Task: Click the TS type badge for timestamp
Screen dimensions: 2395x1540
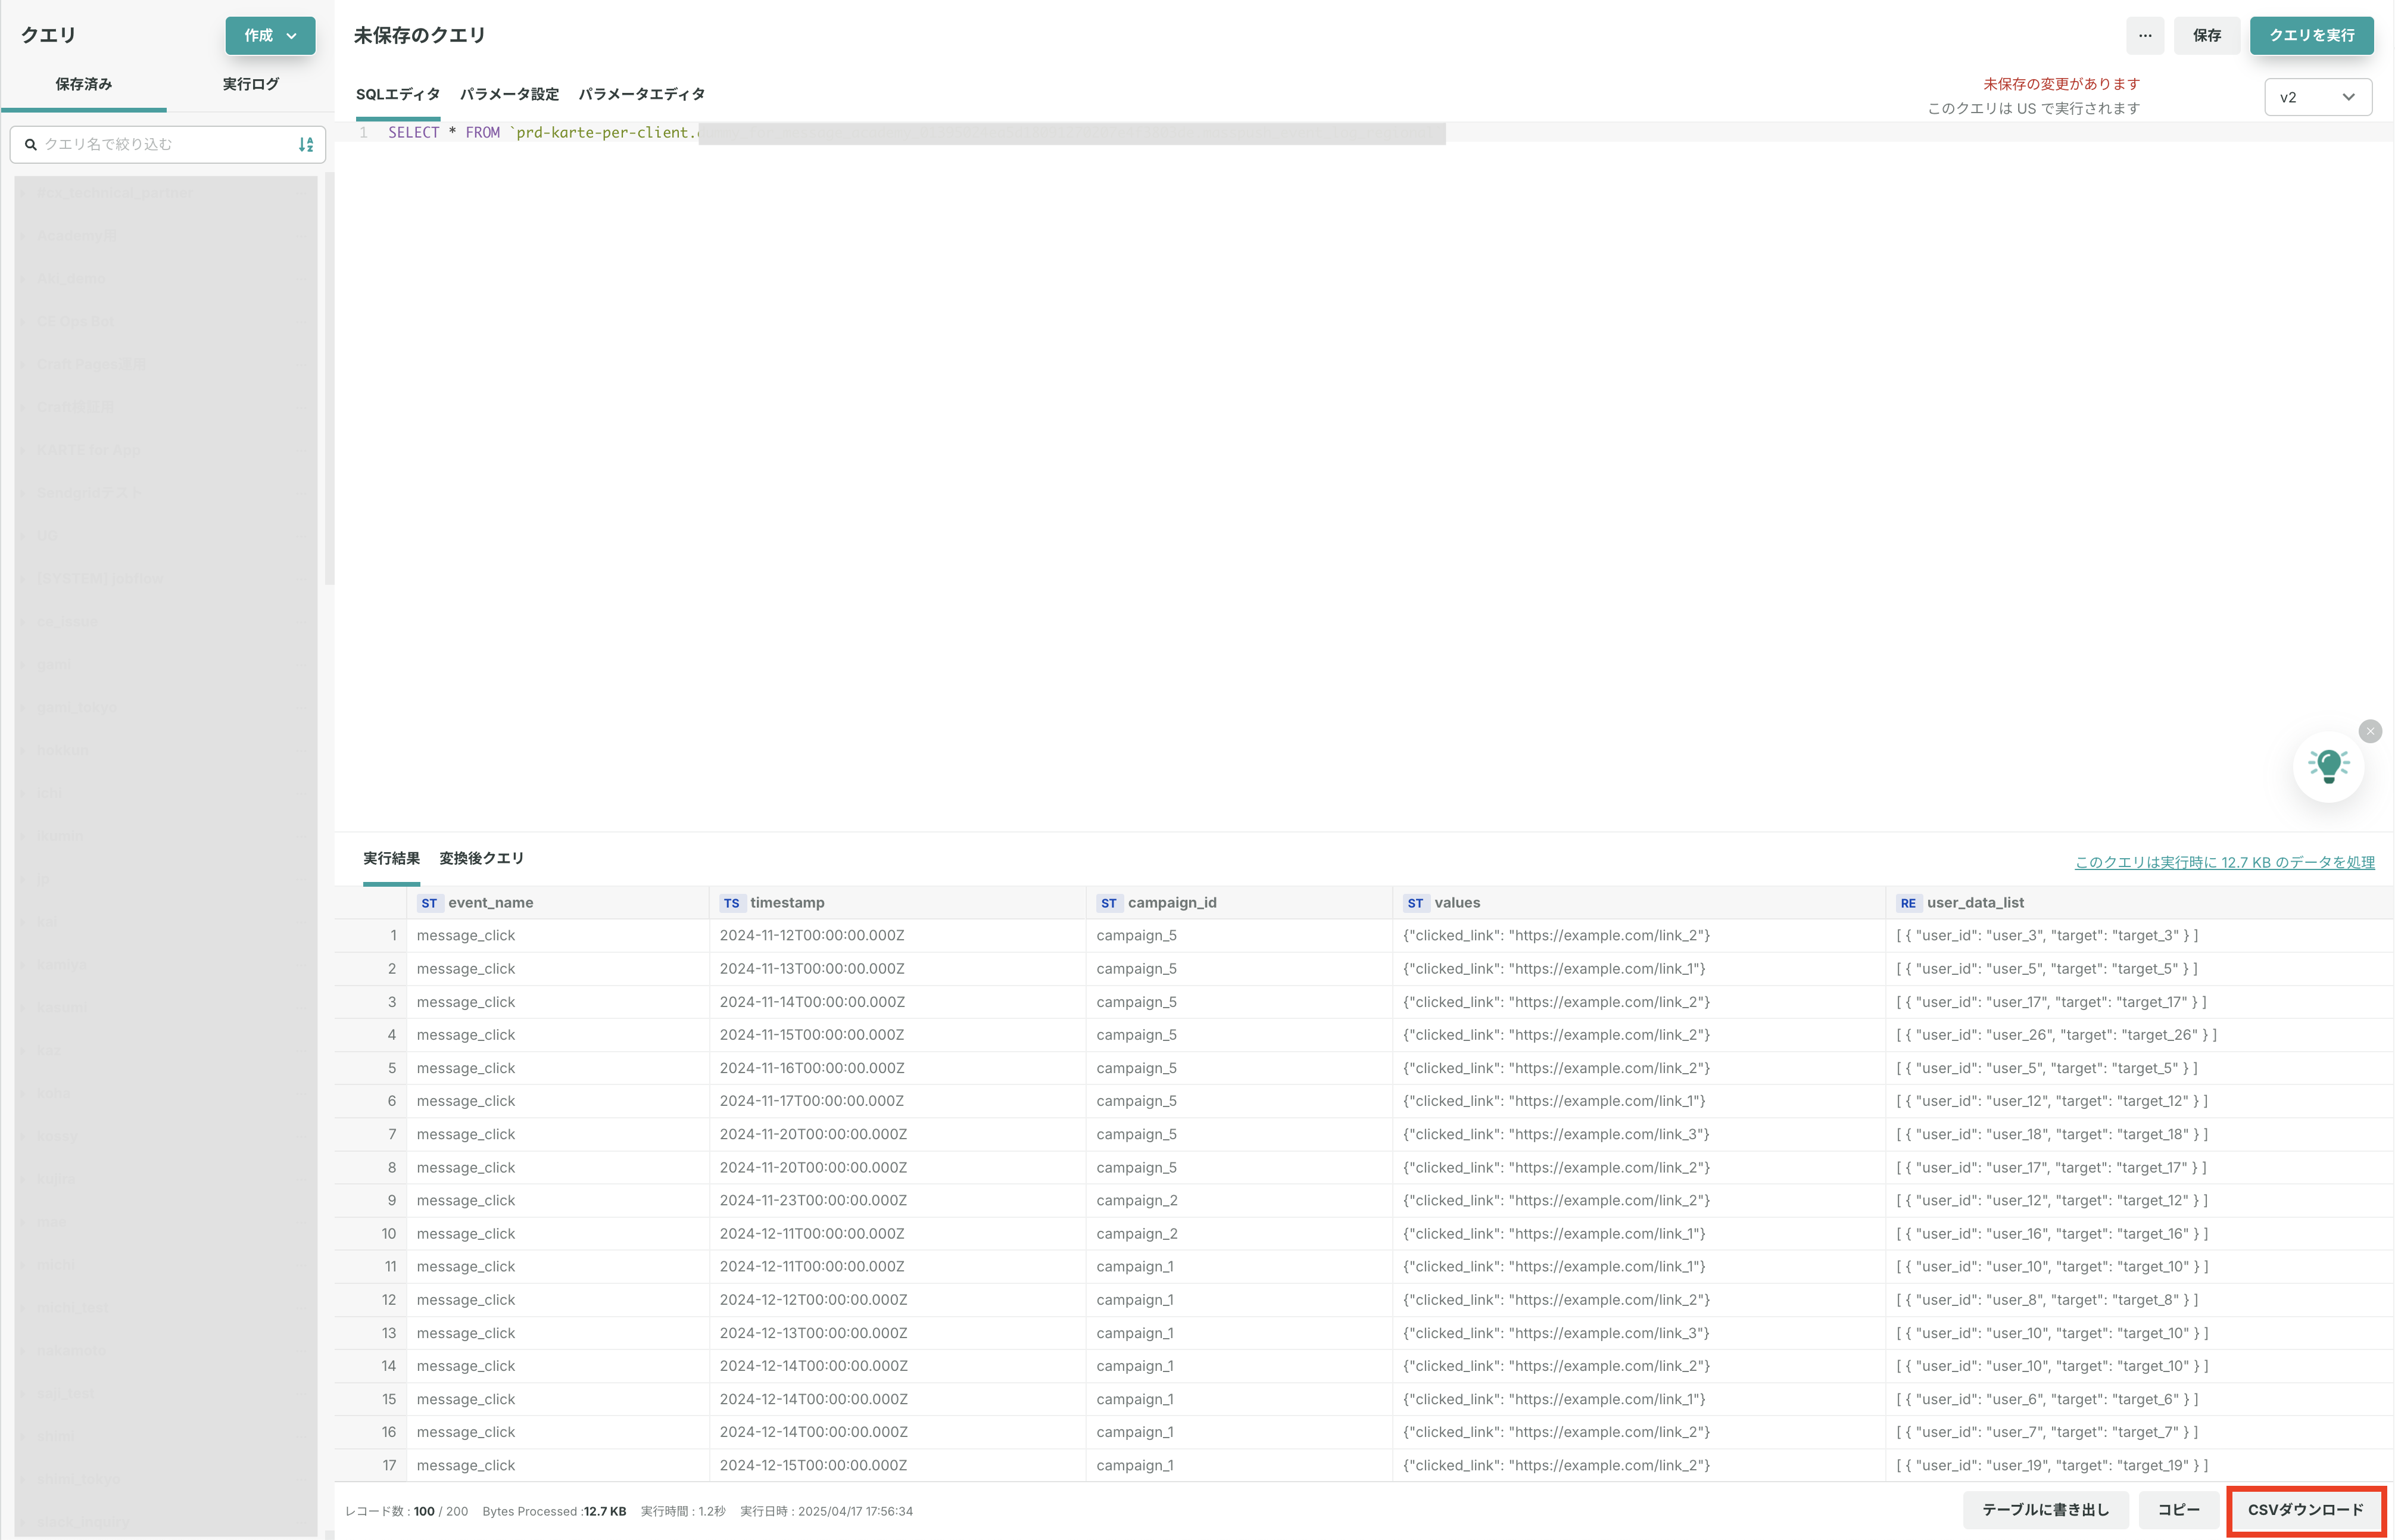Action: click(x=731, y=903)
